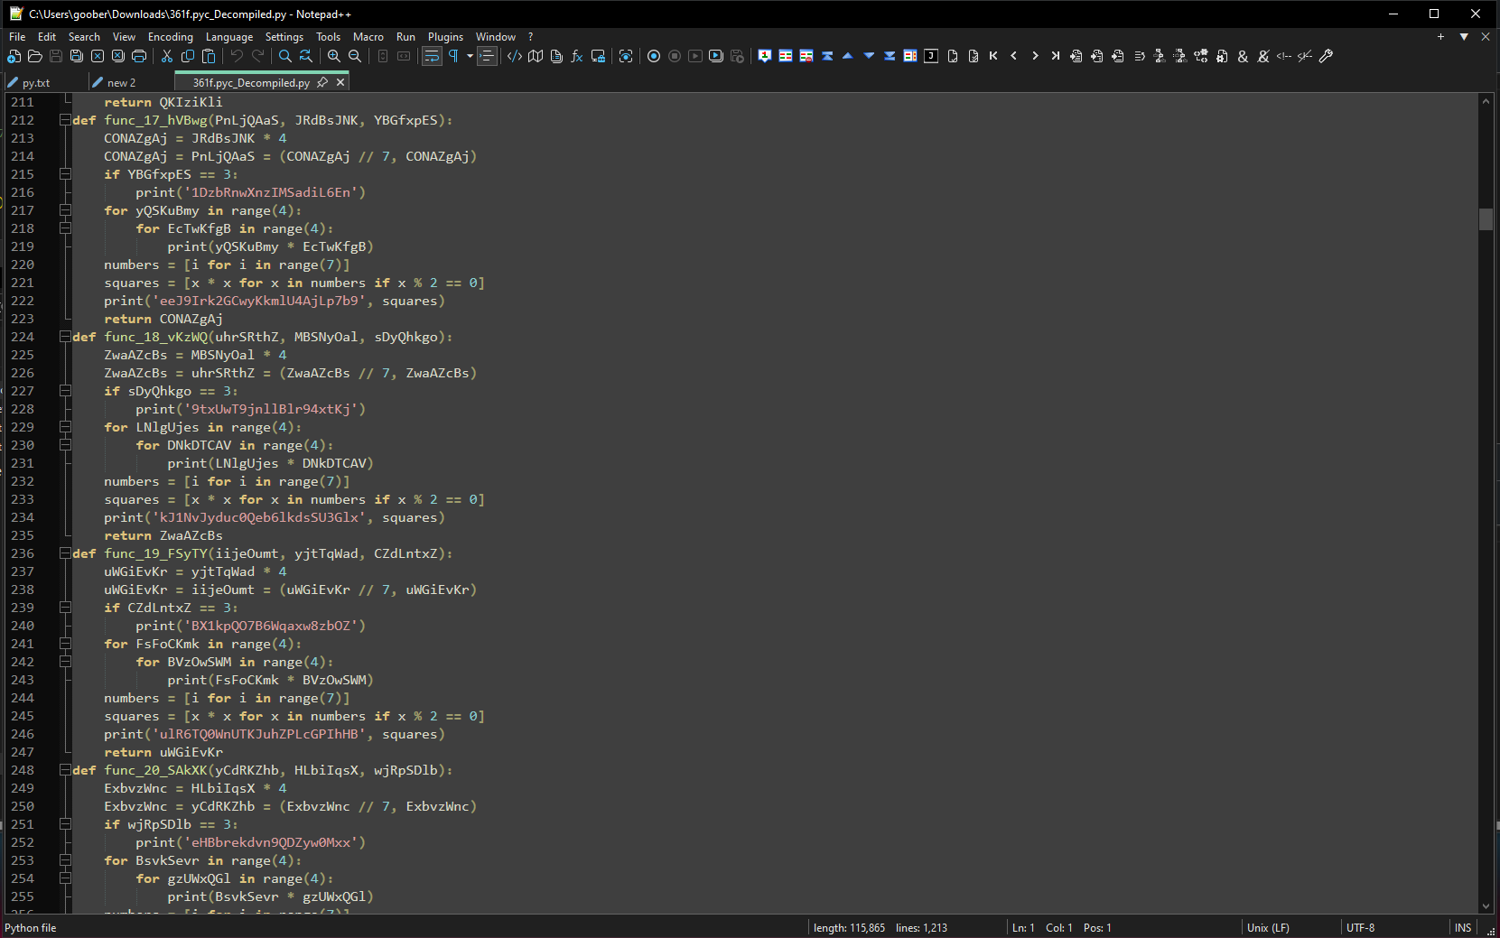Cut selection with the scissors icon

(167, 56)
